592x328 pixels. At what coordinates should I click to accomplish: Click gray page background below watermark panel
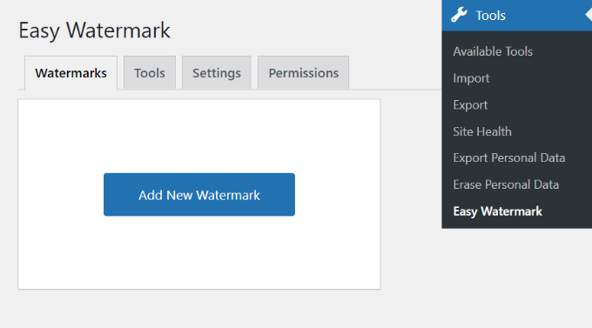pos(199,309)
